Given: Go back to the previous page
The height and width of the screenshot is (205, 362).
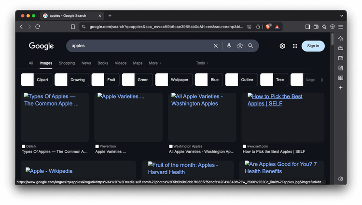Looking at the screenshot, I should coord(21,27).
